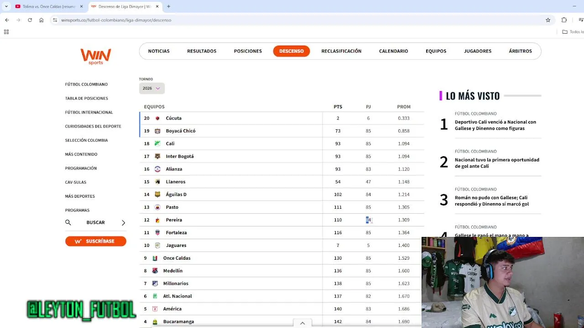Click the Once Caldas team crest
The image size is (584, 328).
155,258
